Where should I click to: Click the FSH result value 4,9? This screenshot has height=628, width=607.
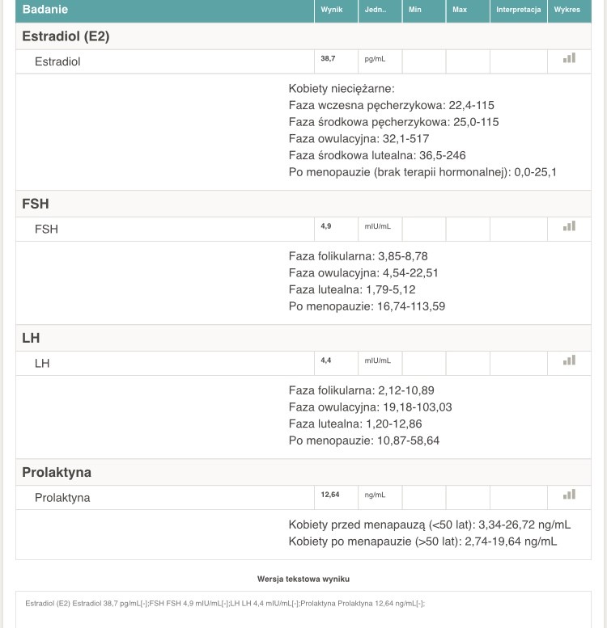[x=325, y=227]
